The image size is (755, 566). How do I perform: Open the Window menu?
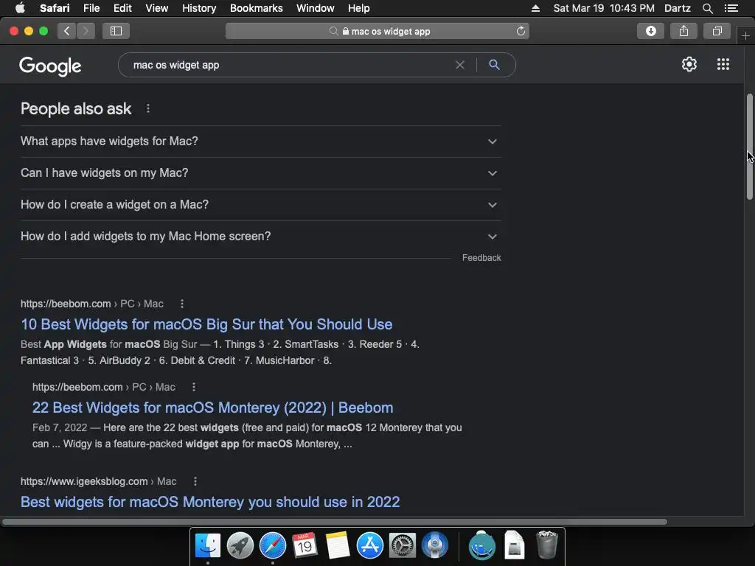click(315, 8)
